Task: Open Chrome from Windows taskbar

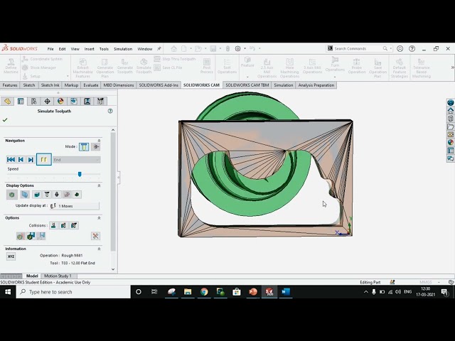Action: (204, 292)
